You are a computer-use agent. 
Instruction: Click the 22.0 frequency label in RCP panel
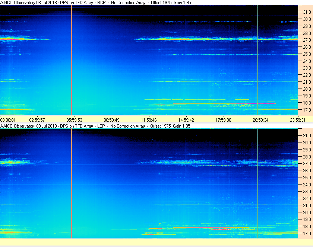[x=307, y=75]
